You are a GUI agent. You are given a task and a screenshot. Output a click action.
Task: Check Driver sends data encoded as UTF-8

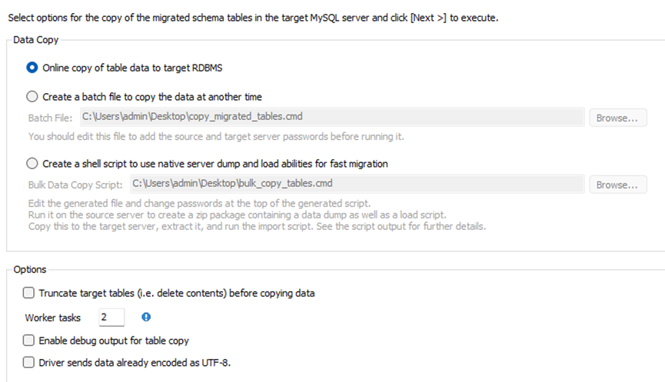click(x=29, y=361)
